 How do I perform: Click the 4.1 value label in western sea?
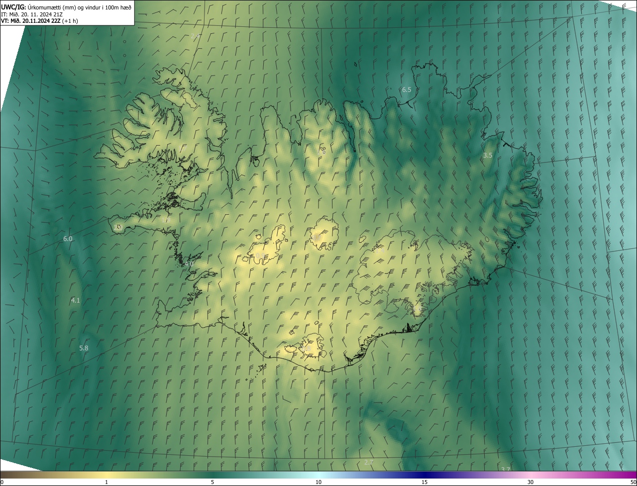tap(76, 301)
